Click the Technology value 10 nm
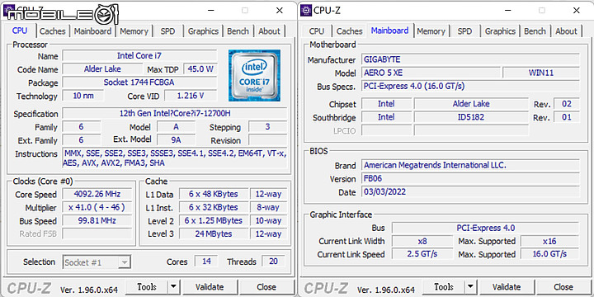 [83, 96]
